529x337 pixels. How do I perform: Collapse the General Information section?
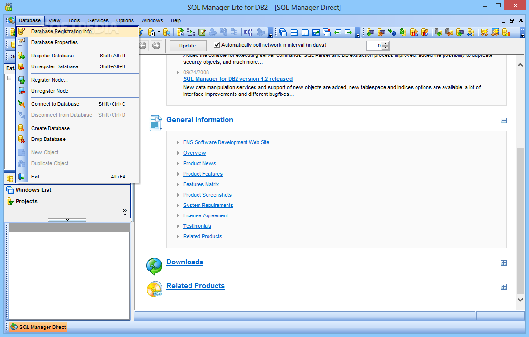click(x=504, y=121)
